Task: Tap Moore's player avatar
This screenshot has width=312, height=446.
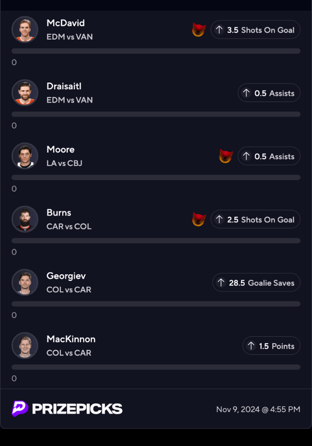Action: [25, 156]
